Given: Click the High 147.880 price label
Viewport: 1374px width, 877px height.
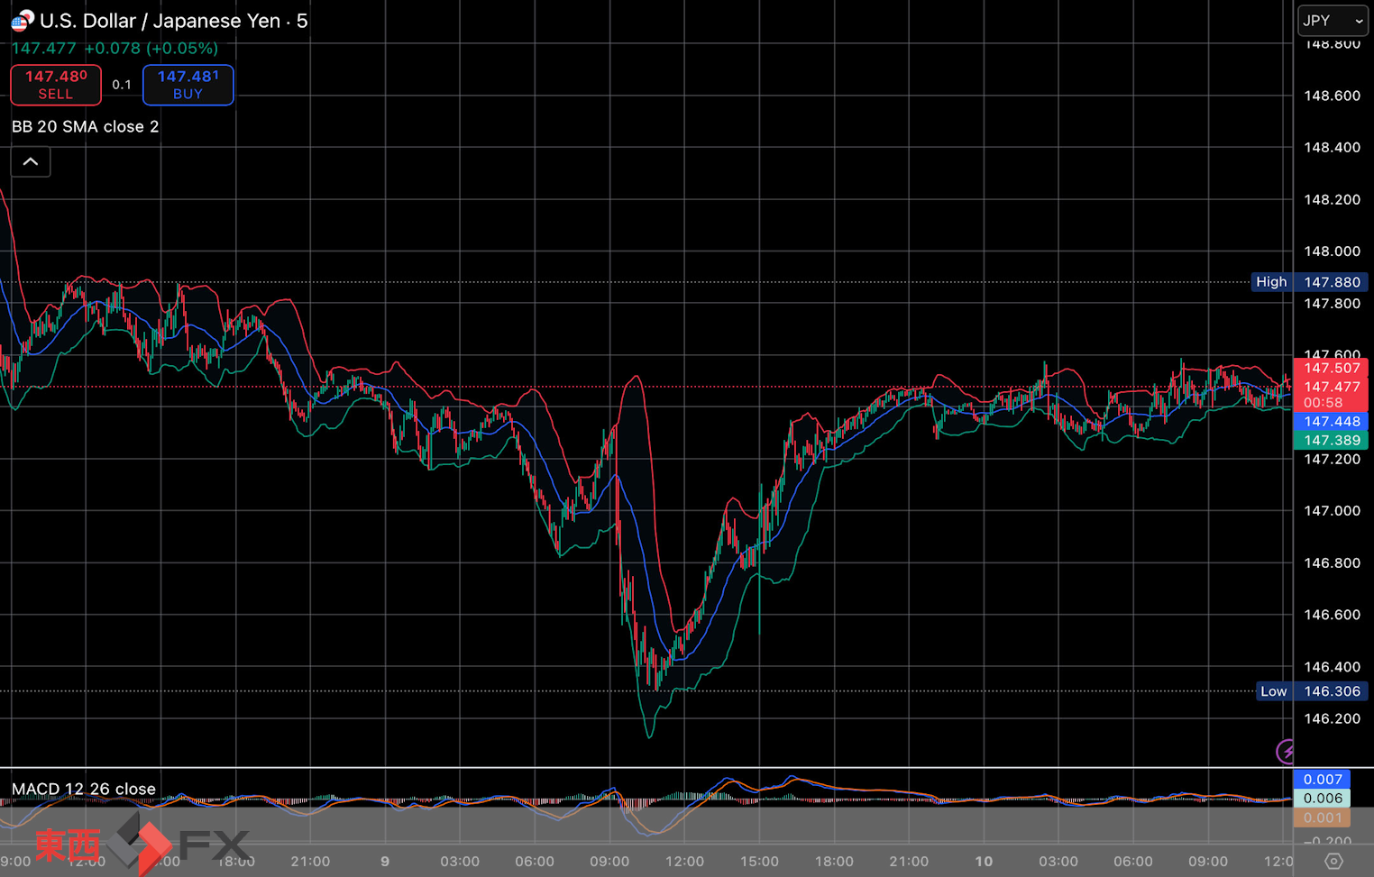Looking at the screenshot, I should click(1311, 282).
